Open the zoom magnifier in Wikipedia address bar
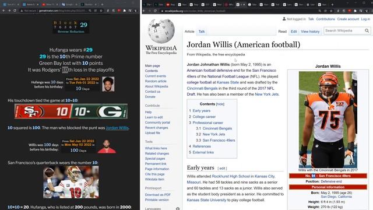Viewport: 373px width, 210px height. (320, 11)
